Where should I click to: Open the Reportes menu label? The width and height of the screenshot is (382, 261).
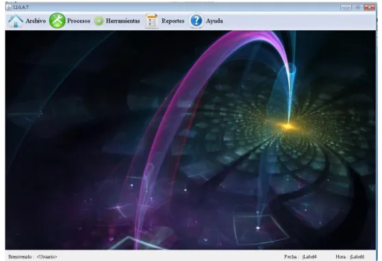pos(173,21)
